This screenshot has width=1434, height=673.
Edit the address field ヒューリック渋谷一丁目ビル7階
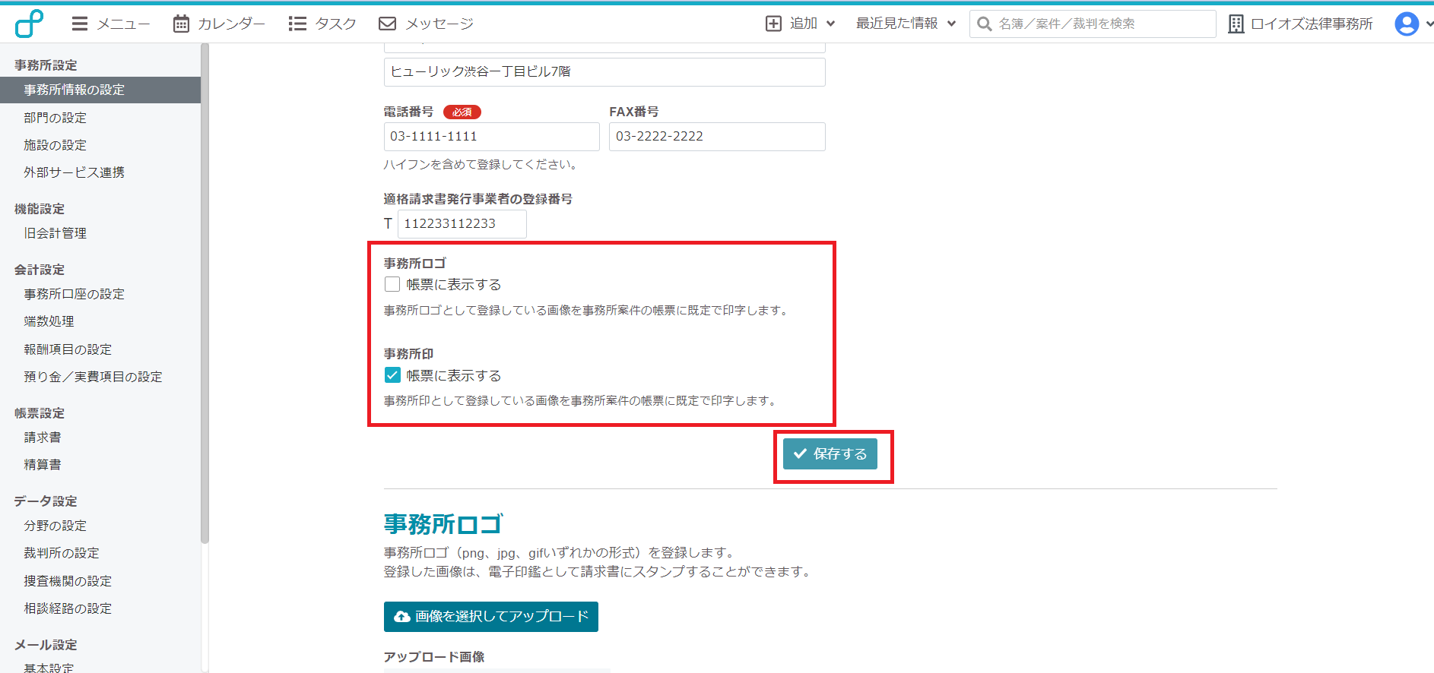tap(604, 71)
